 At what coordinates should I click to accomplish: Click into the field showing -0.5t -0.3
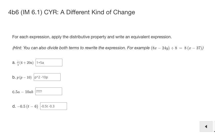(53, 106)
